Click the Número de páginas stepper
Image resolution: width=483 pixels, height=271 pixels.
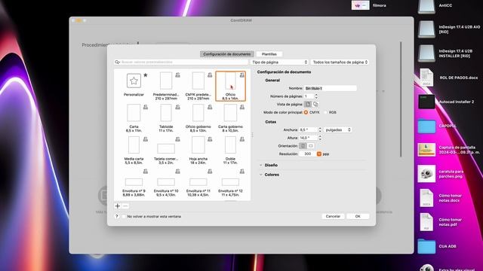(316, 96)
